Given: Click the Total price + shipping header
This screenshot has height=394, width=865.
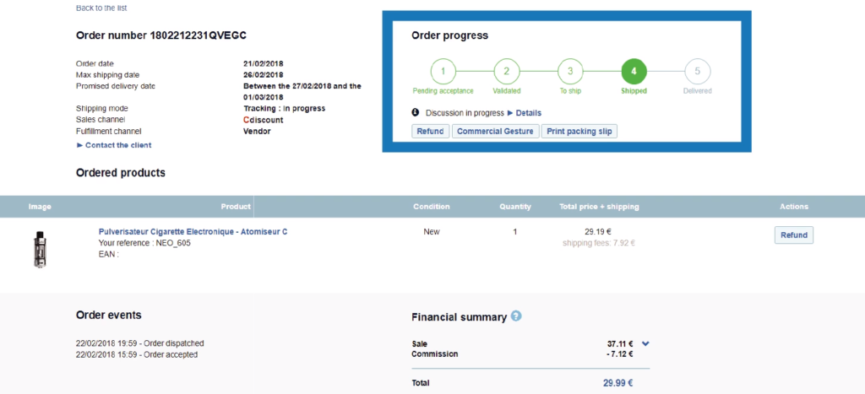Looking at the screenshot, I should (599, 207).
